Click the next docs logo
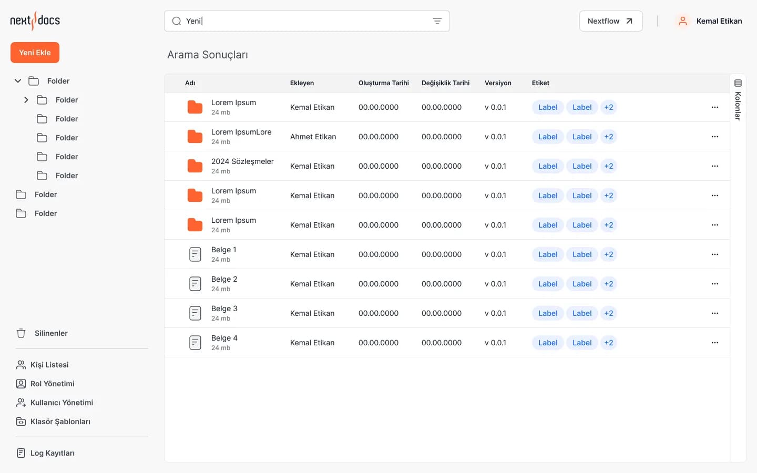757x473 pixels. pos(35,21)
